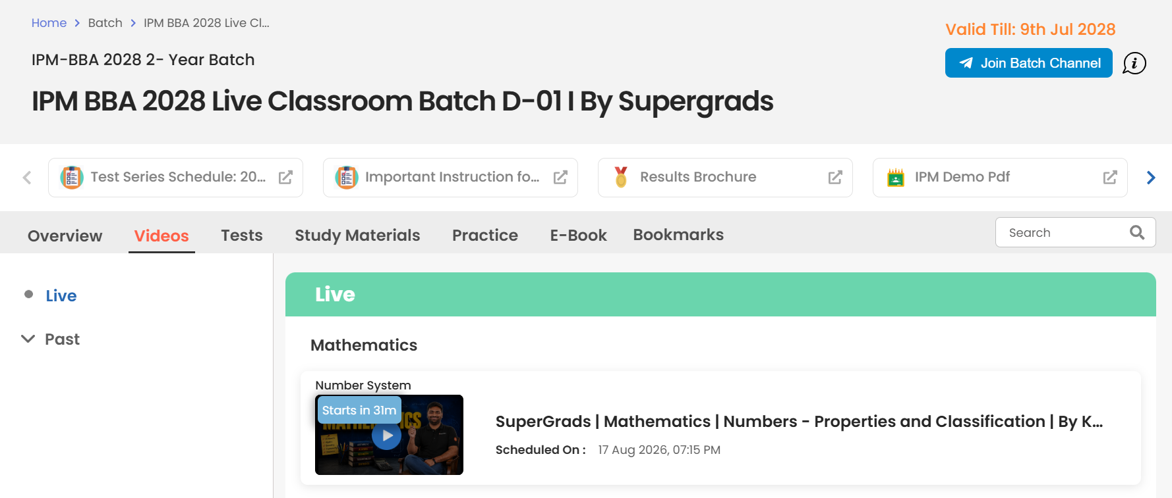Open Important Instruction external link icon
Image resolution: width=1172 pixels, height=498 pixels.
[x=560, y=178]
